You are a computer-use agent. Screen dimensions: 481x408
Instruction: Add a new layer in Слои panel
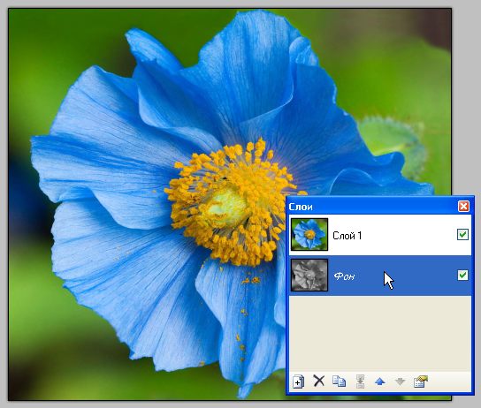click(x=298, y=382)
